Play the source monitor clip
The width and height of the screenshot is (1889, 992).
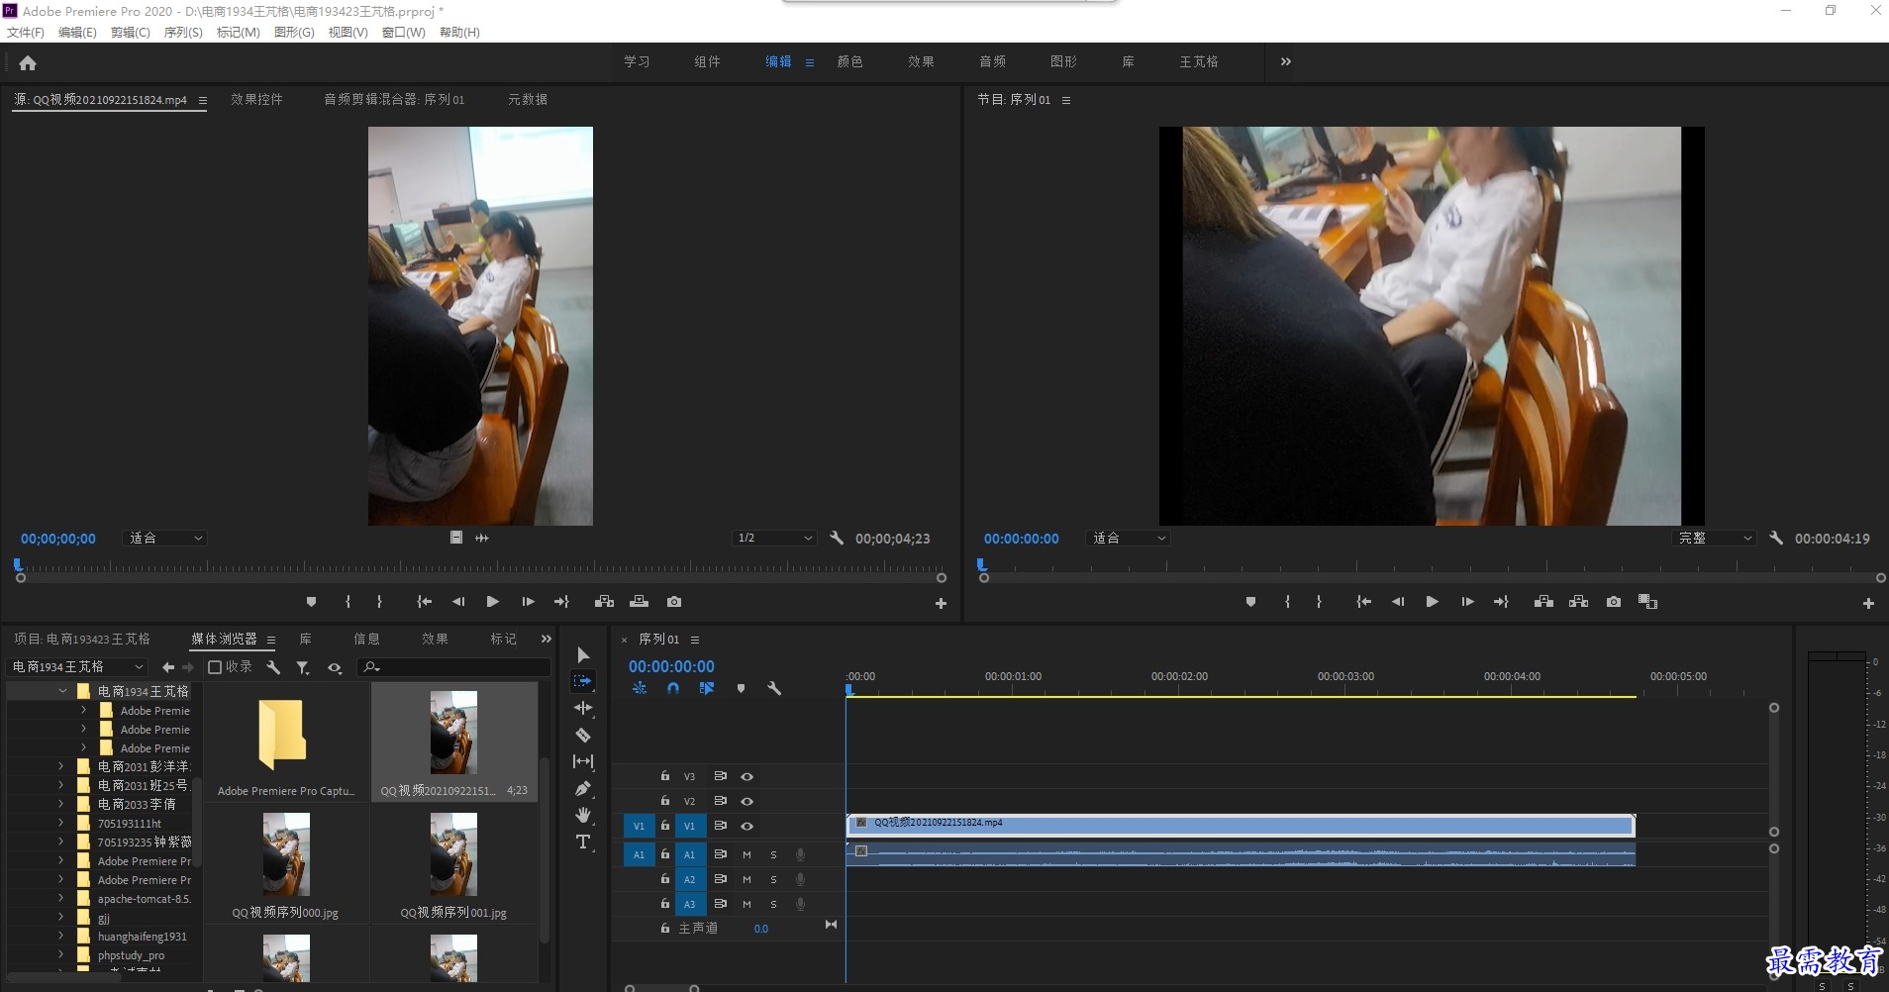click(492, 602)
